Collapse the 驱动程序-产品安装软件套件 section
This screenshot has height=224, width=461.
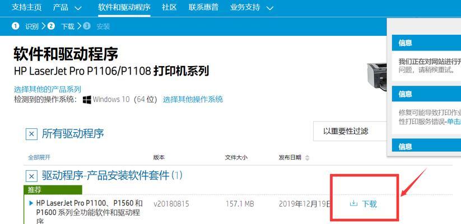point(31,176)
